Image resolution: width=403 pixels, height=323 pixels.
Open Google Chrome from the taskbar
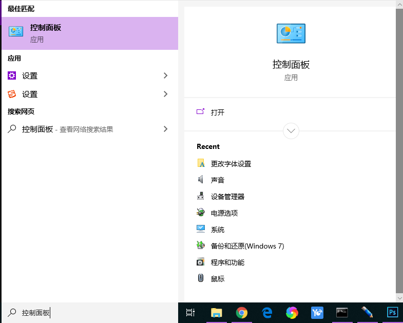[x=241, y=313]
